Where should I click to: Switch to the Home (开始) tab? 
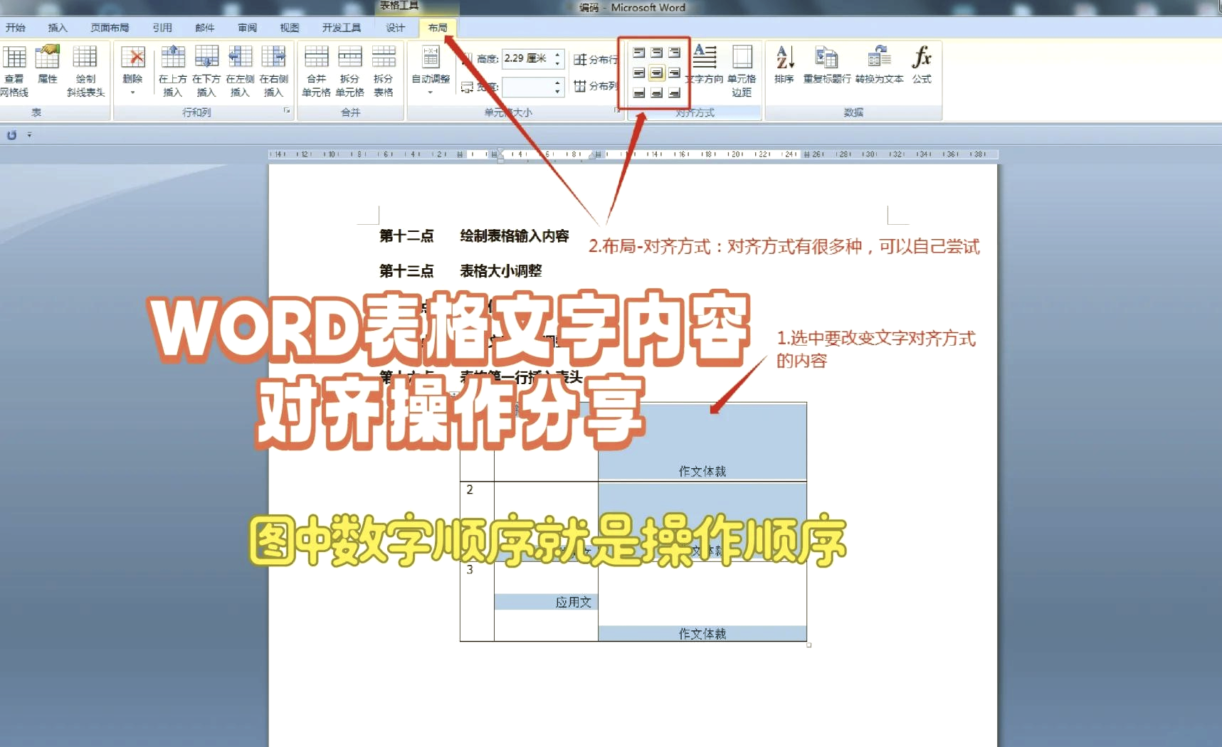[x=16, y=28]
